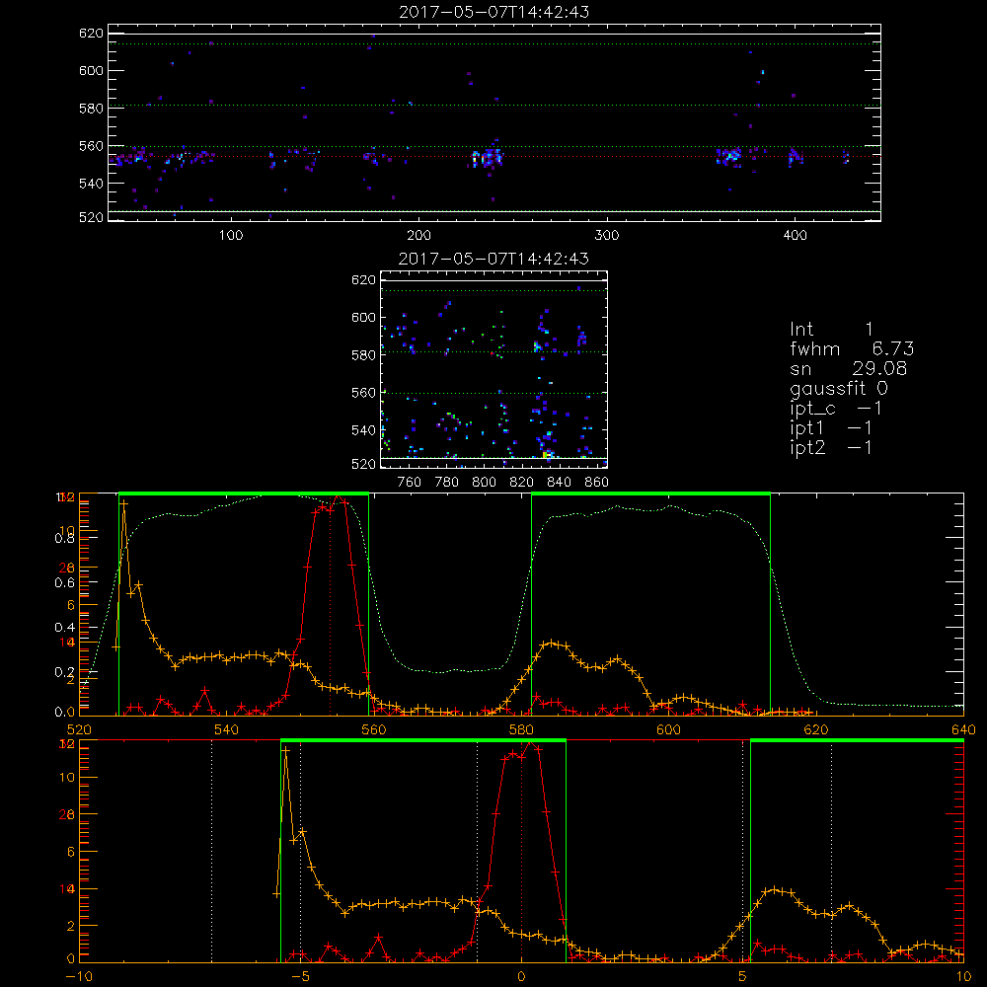This screenshot has height=987, width=987.
Task: Click the bright pixel cluster near x=240 in top image
Action: (488, 157)
